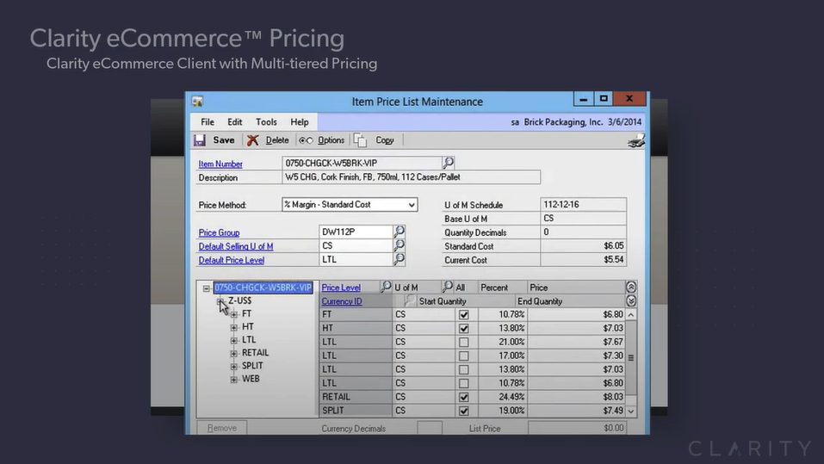The height and width of the screenshot is (464, 824).
Task: Toggle All checkbox for FT row
Action: pos(463,315)
